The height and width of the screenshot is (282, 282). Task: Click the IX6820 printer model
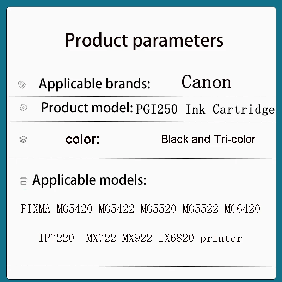pyautogui.click(x=176, y=238)
